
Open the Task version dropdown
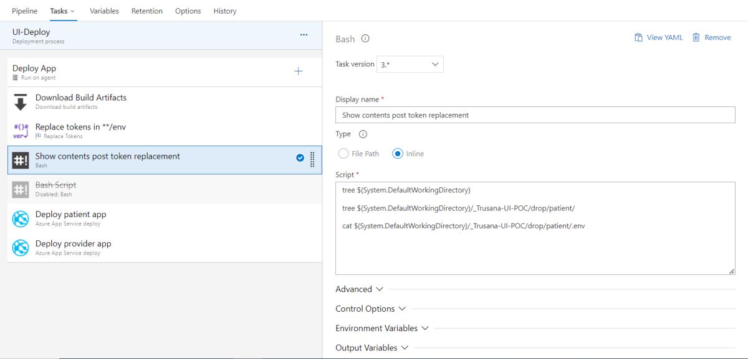click(410, 64)
